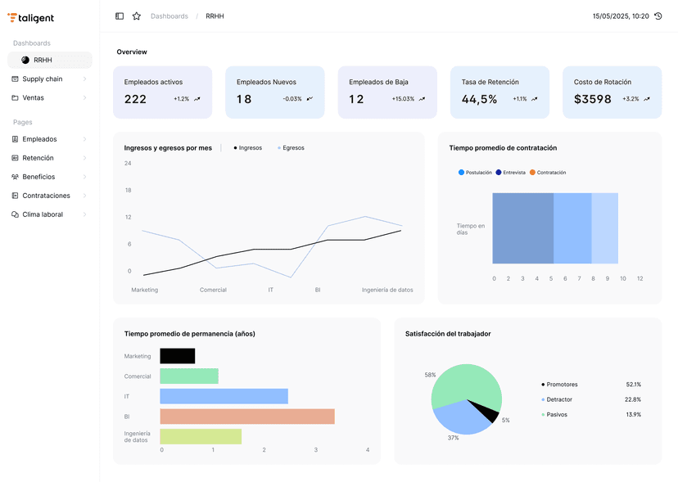Open the Empleados page
This screenshot has height=482, width=678.
tap(42, 138)
